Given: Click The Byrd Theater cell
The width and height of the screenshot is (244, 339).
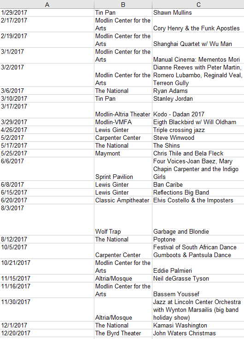Looking at the screenshot, I should click(123, 333).
